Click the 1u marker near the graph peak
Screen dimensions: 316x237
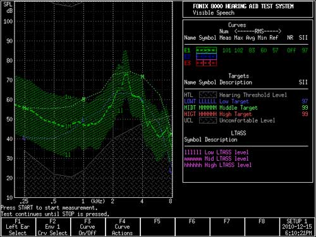coord(120,67)
